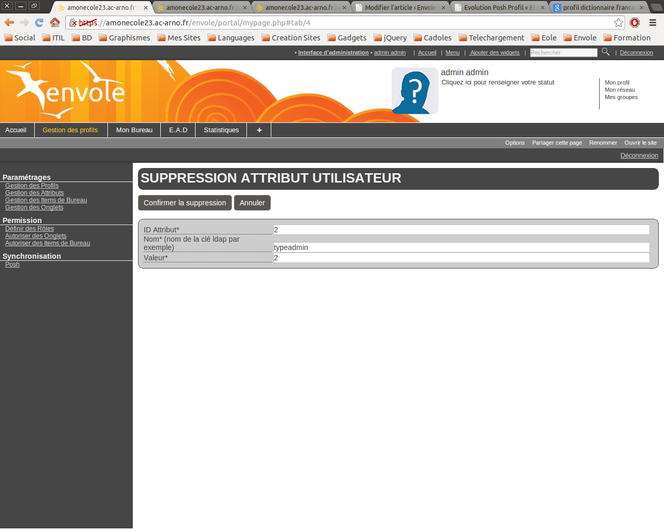This screenshot has height=531, width=664.
Task: Click the search magnifier icon
Action: [x=605, y=52]
